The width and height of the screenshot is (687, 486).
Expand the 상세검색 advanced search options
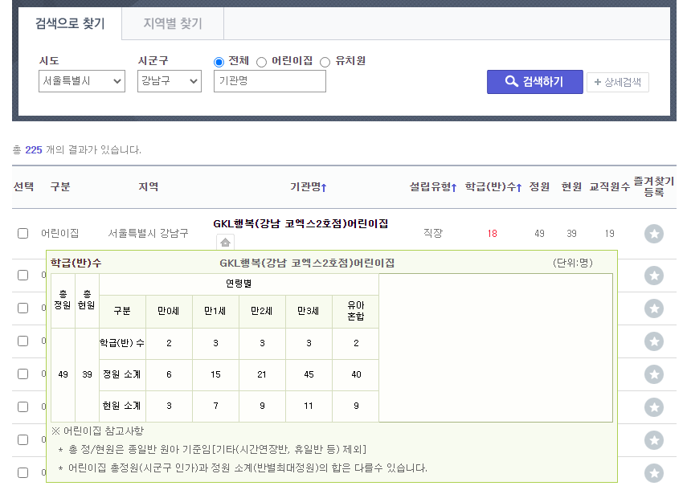[x=618, y=82]
